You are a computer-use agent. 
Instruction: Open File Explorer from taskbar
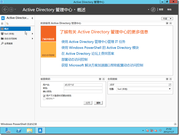(x=29, y=131)
